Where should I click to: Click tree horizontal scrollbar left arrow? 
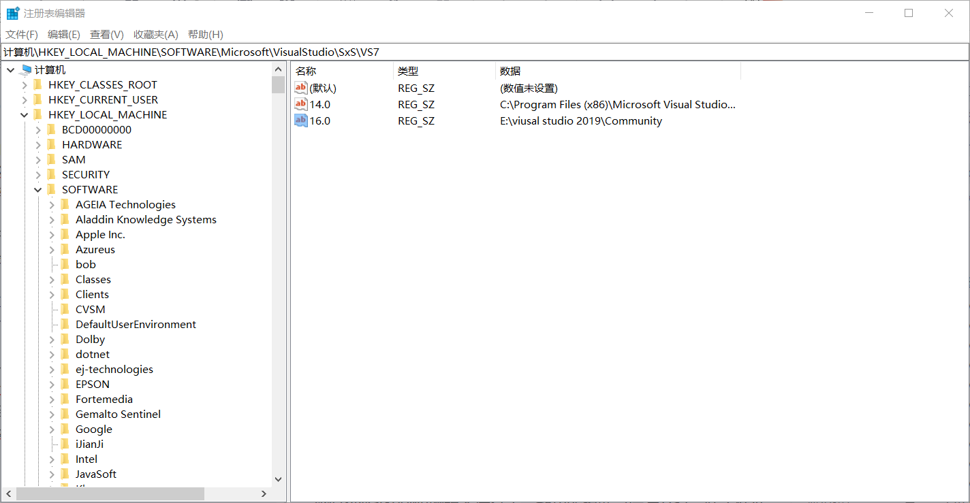point(9,493)
